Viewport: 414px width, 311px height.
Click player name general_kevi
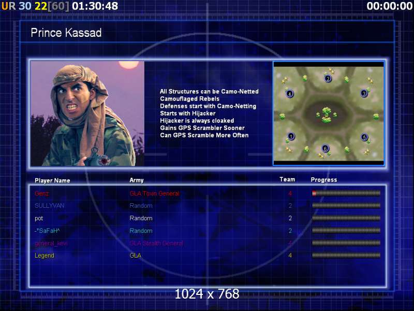tap(51, 243)
